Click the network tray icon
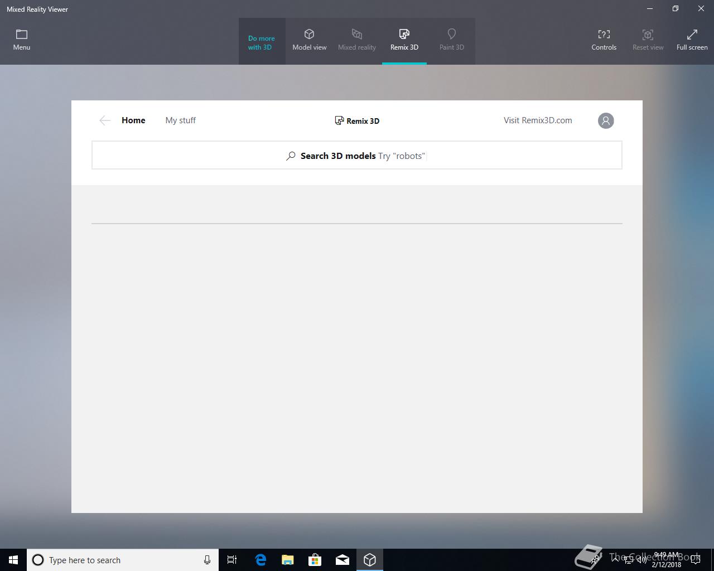 629,560
